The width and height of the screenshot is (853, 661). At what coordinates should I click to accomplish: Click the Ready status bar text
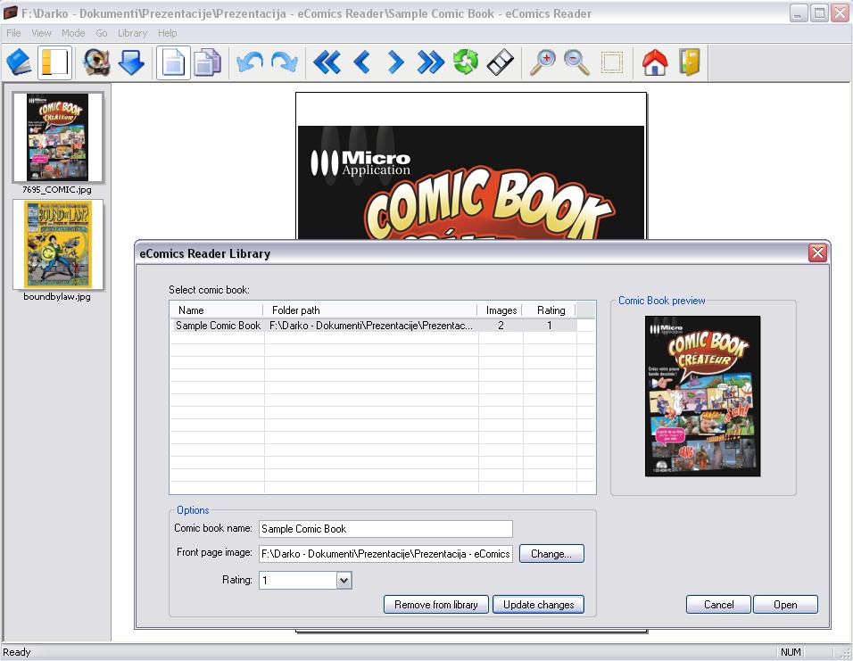17,652
